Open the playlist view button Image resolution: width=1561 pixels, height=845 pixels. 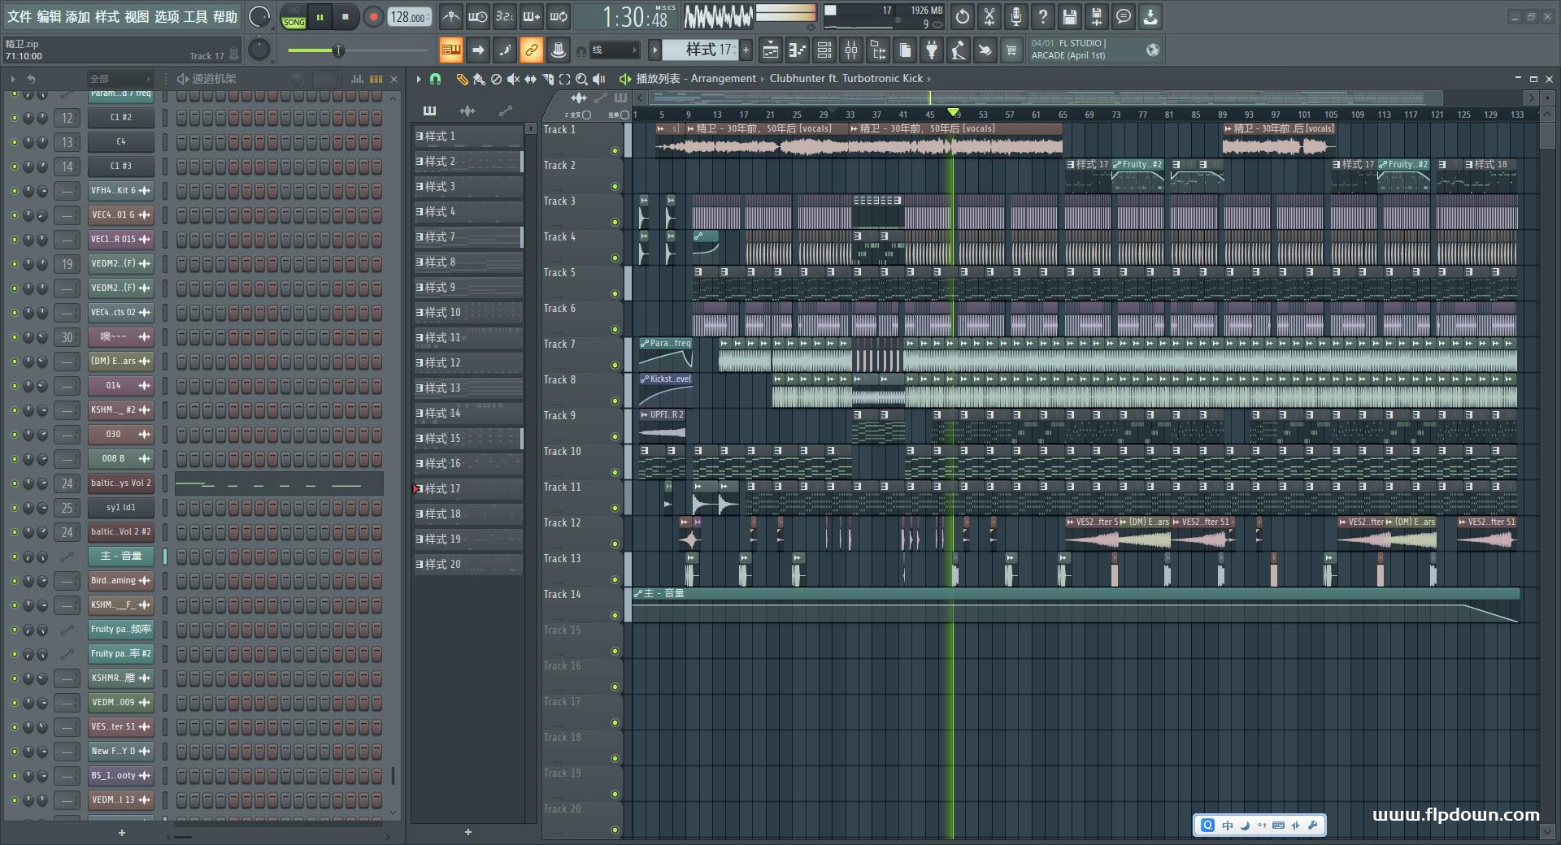[771, 50]
